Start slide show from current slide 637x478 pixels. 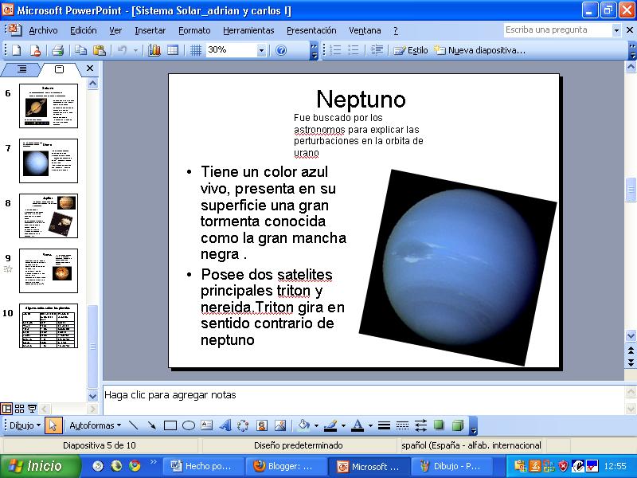[x=32, y=408]
